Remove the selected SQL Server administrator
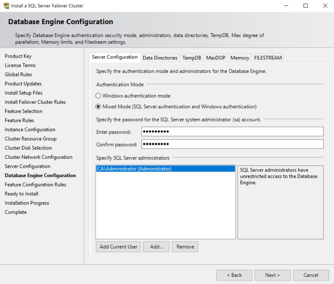 [185, 247]
